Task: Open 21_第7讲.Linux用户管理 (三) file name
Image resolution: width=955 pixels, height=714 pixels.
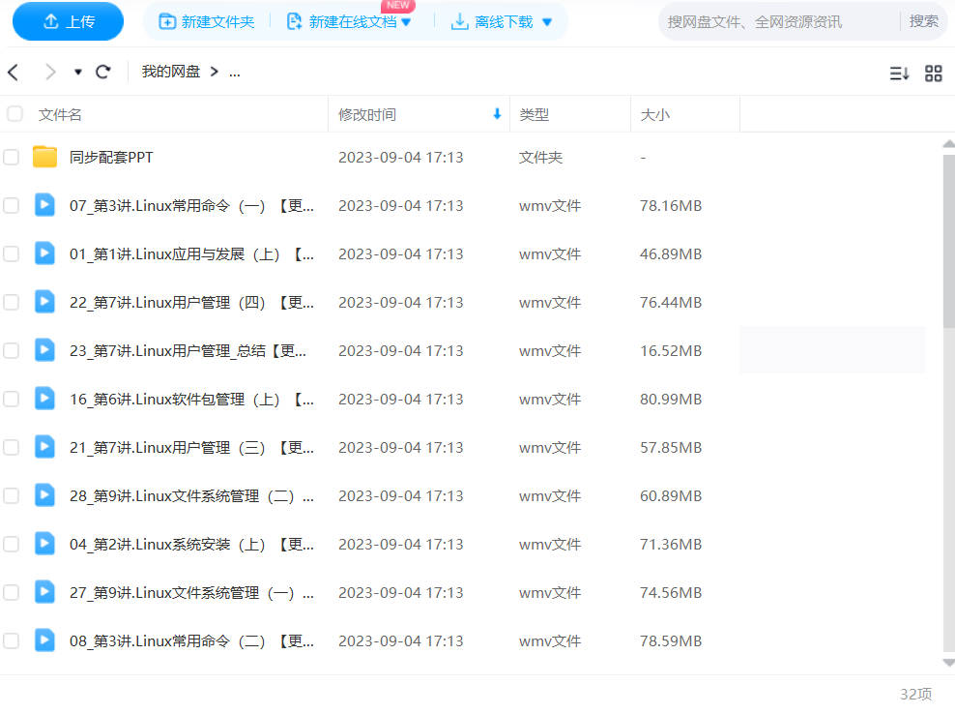Action: [x=191, y=448]
